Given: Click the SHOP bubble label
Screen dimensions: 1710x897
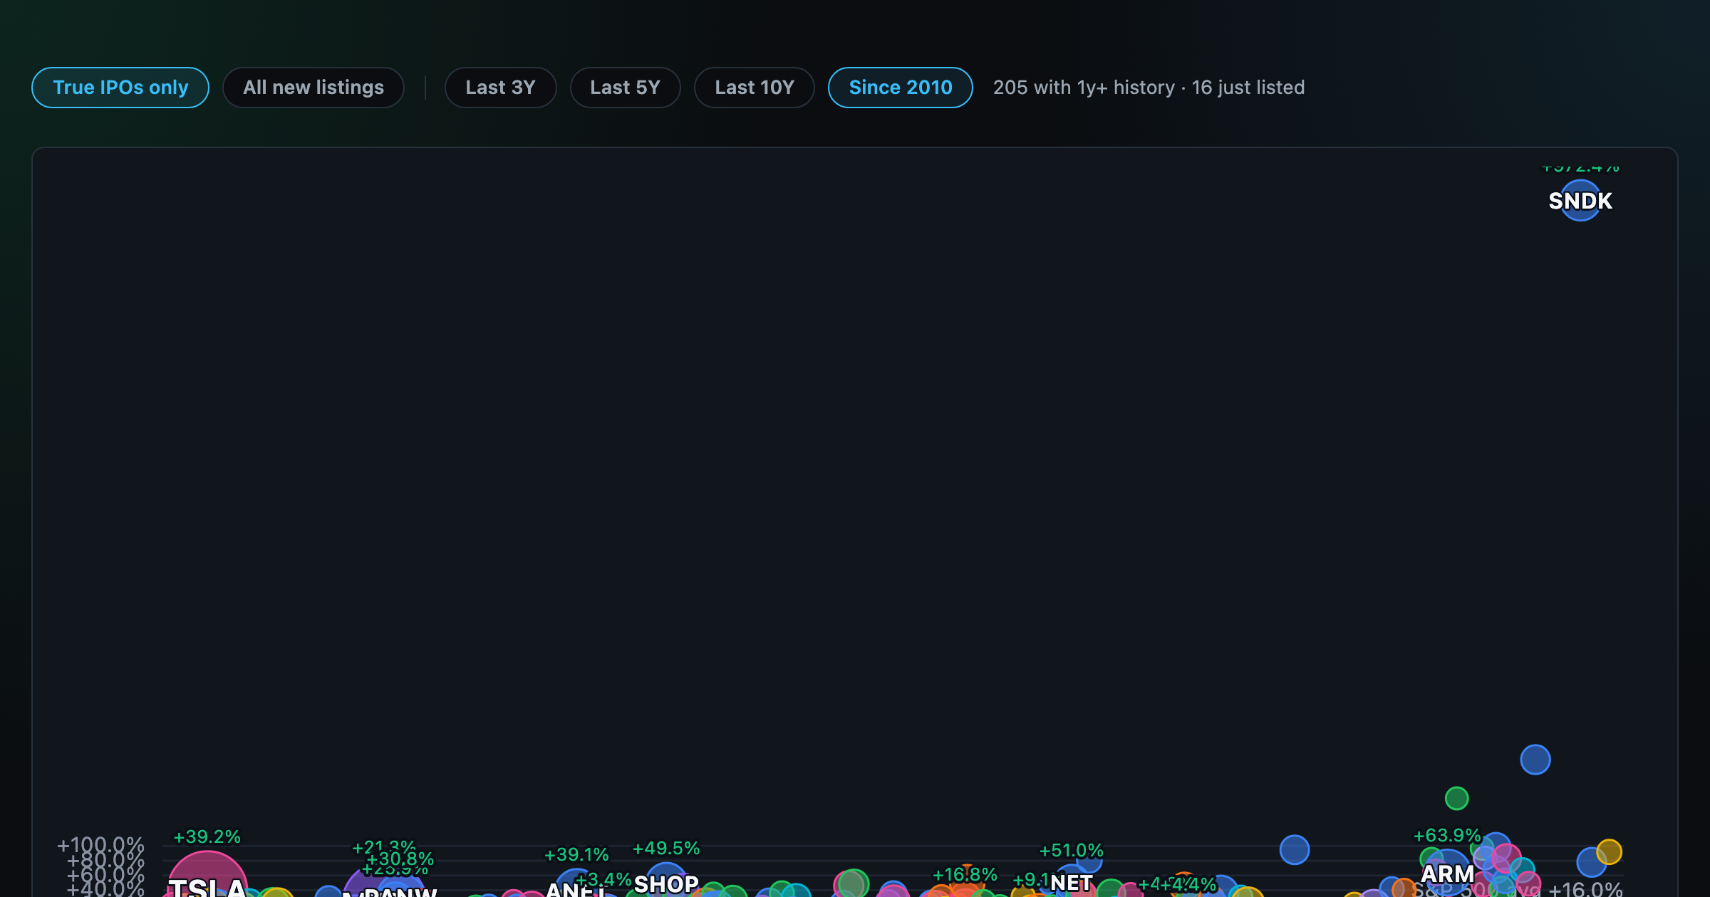Looking at the screenshot, I should [x=666, y=884].
